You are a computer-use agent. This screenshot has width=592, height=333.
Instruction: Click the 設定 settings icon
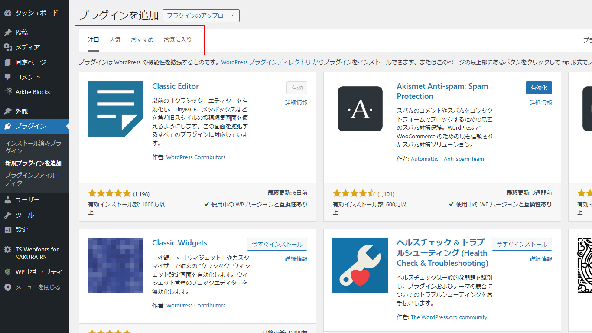[x=8, y=230]
